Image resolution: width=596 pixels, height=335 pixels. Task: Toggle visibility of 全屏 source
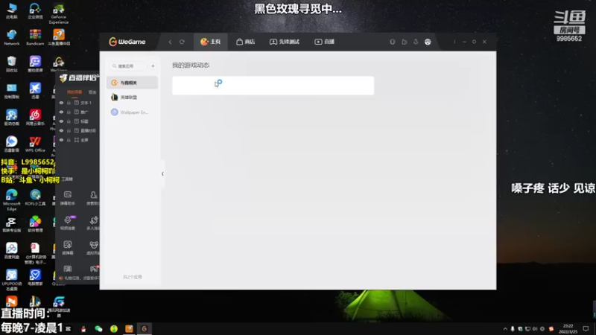coord(61,140)
